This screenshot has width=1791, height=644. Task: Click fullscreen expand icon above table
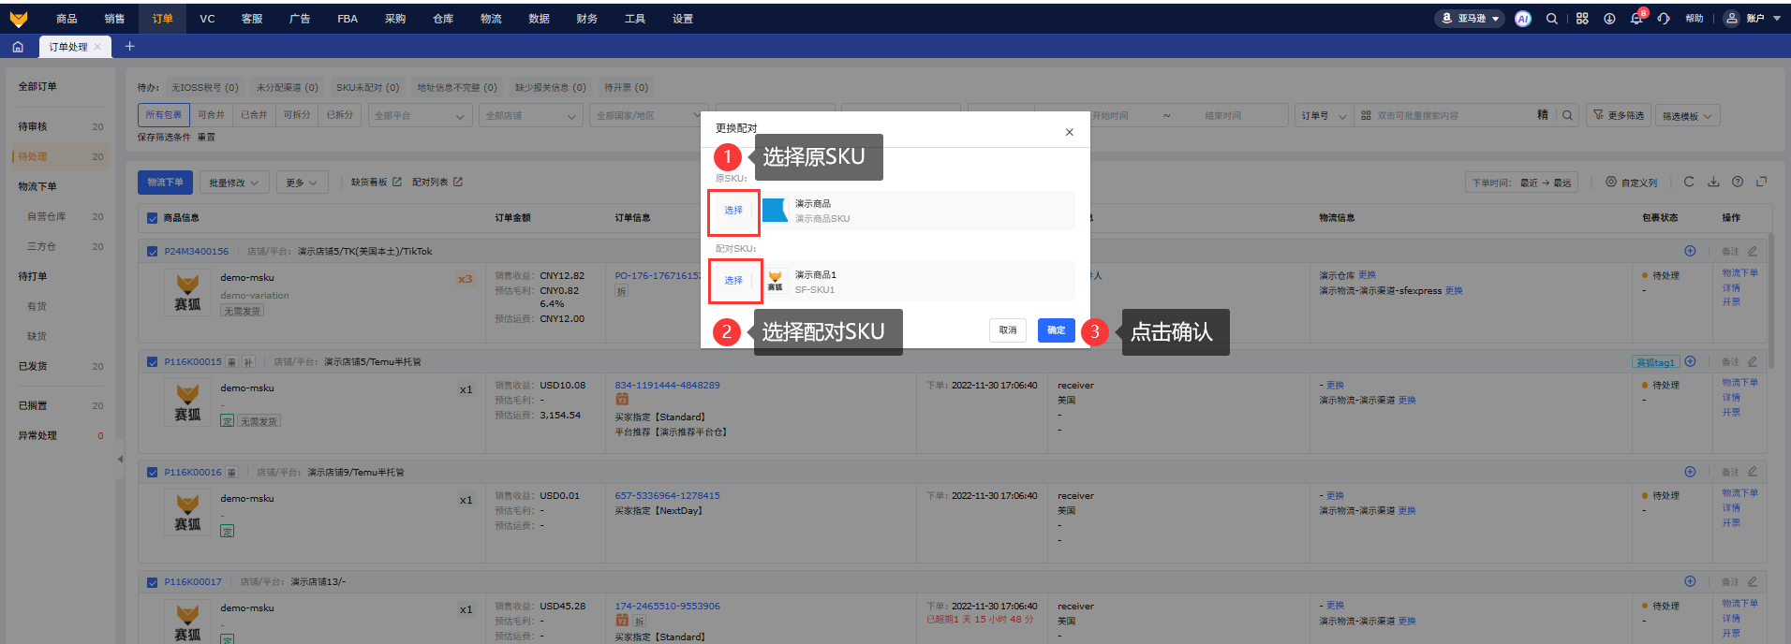point(1762,182)
